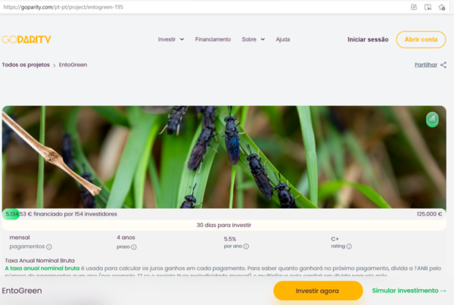Screen dimensions: 454x305
Task: Click the info icon beside por ano
Action: click(246, 246)
